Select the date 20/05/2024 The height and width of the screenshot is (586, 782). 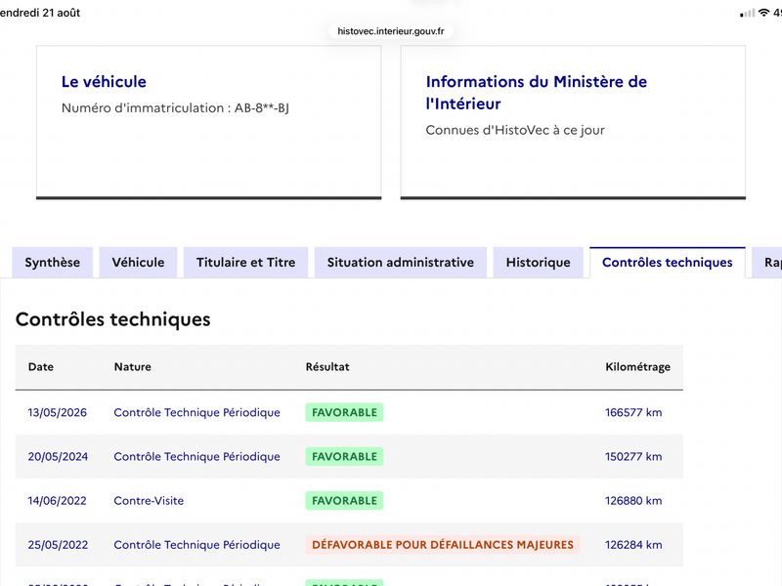[x=58, y=456]
